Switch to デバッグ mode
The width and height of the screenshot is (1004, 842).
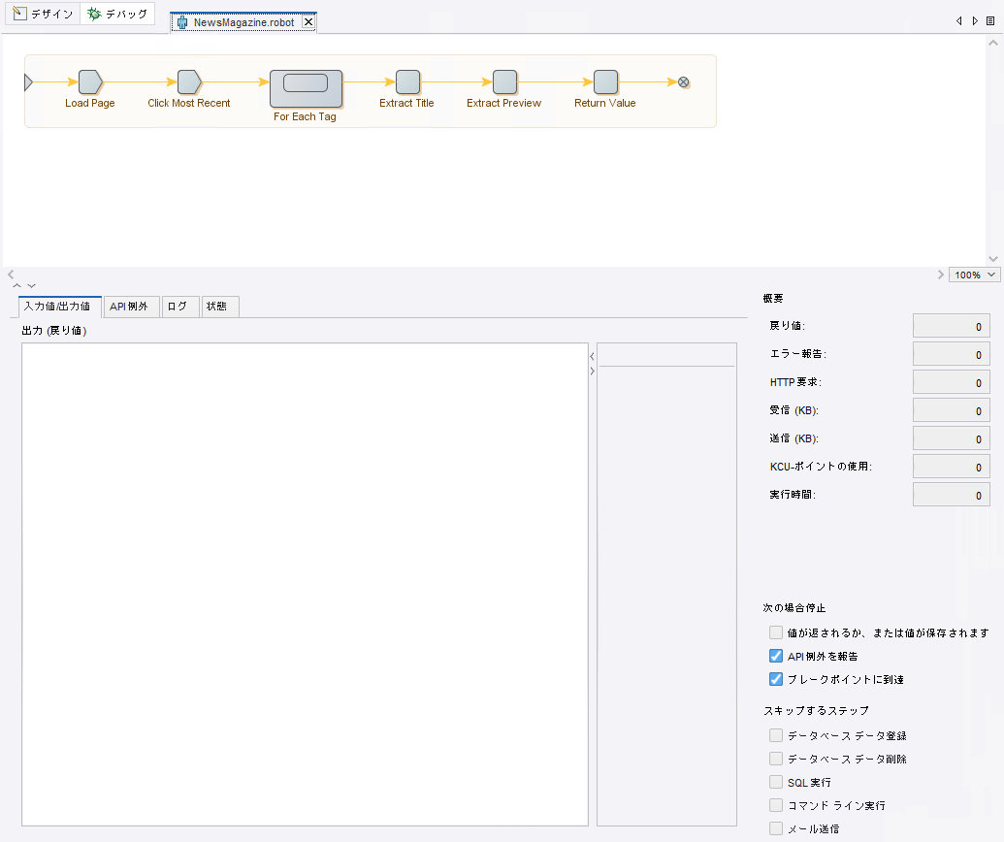(x=117, y=15)
